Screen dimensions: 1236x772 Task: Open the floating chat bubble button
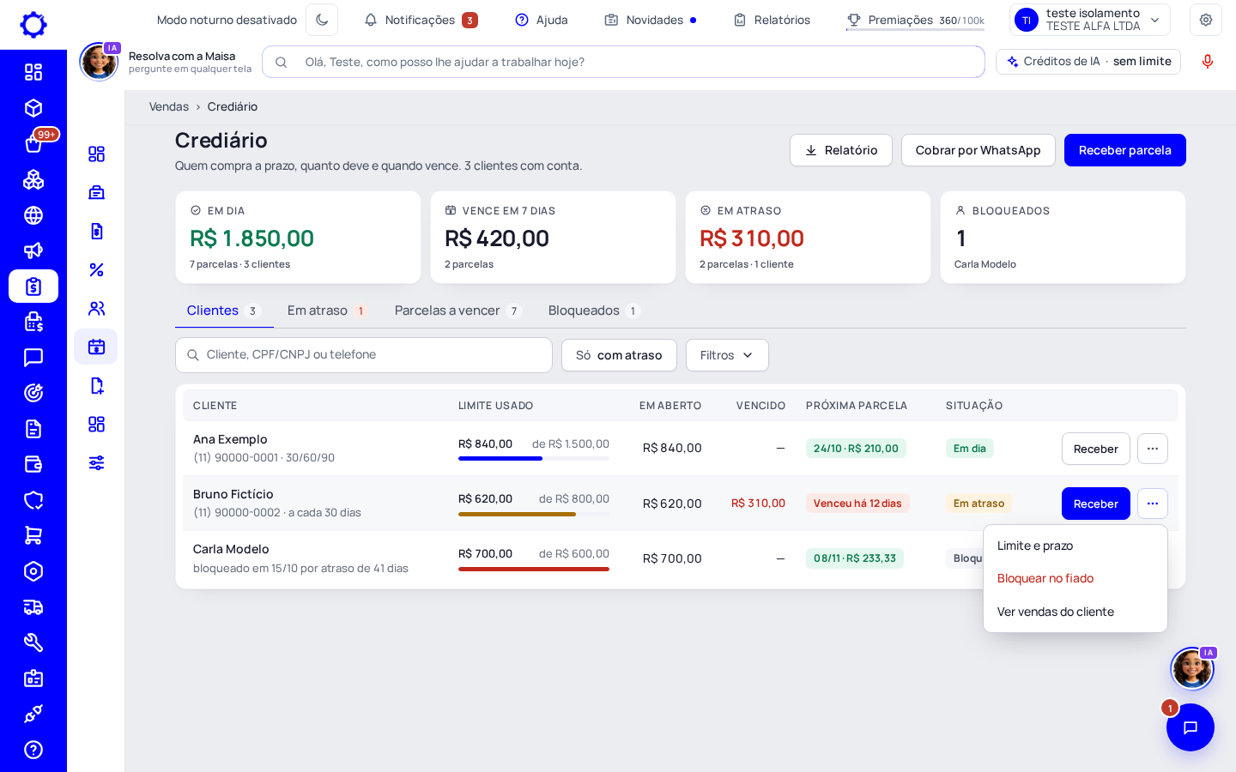coord(1191,727)
